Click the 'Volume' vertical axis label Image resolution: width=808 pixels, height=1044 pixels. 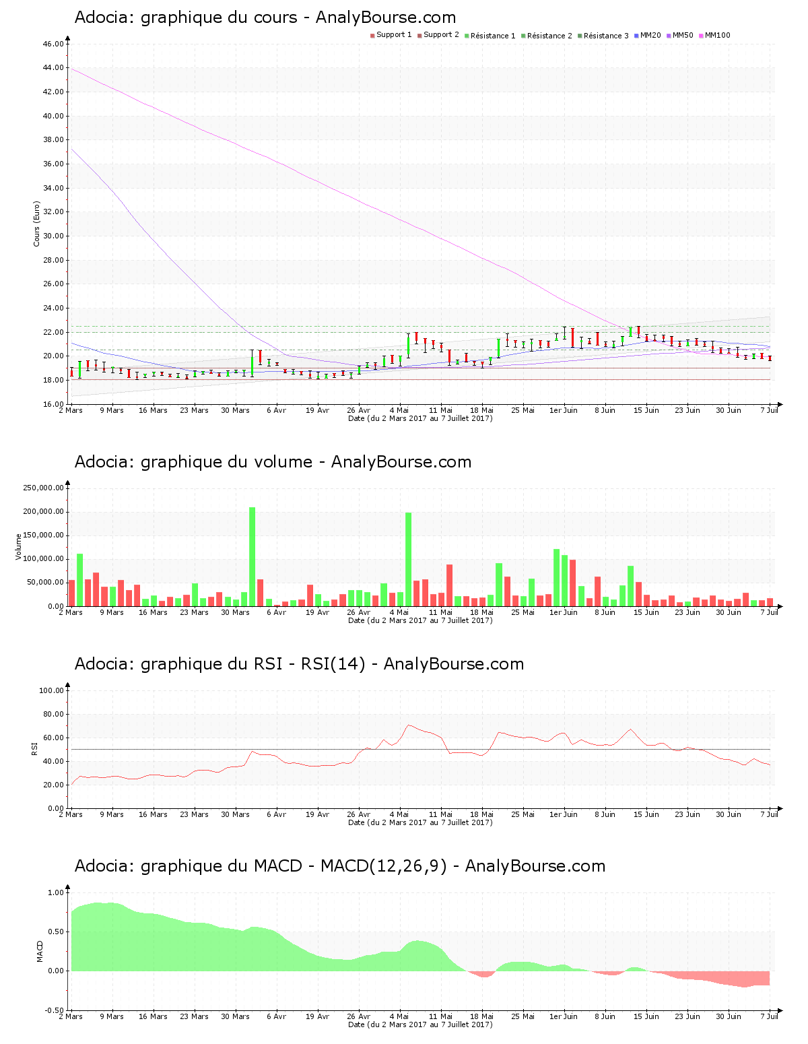click(x=18, y=546)
